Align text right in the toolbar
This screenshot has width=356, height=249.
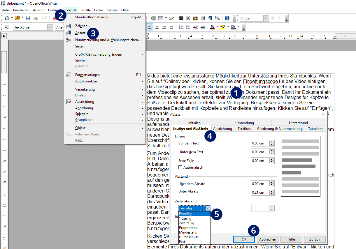pos(164,27)
